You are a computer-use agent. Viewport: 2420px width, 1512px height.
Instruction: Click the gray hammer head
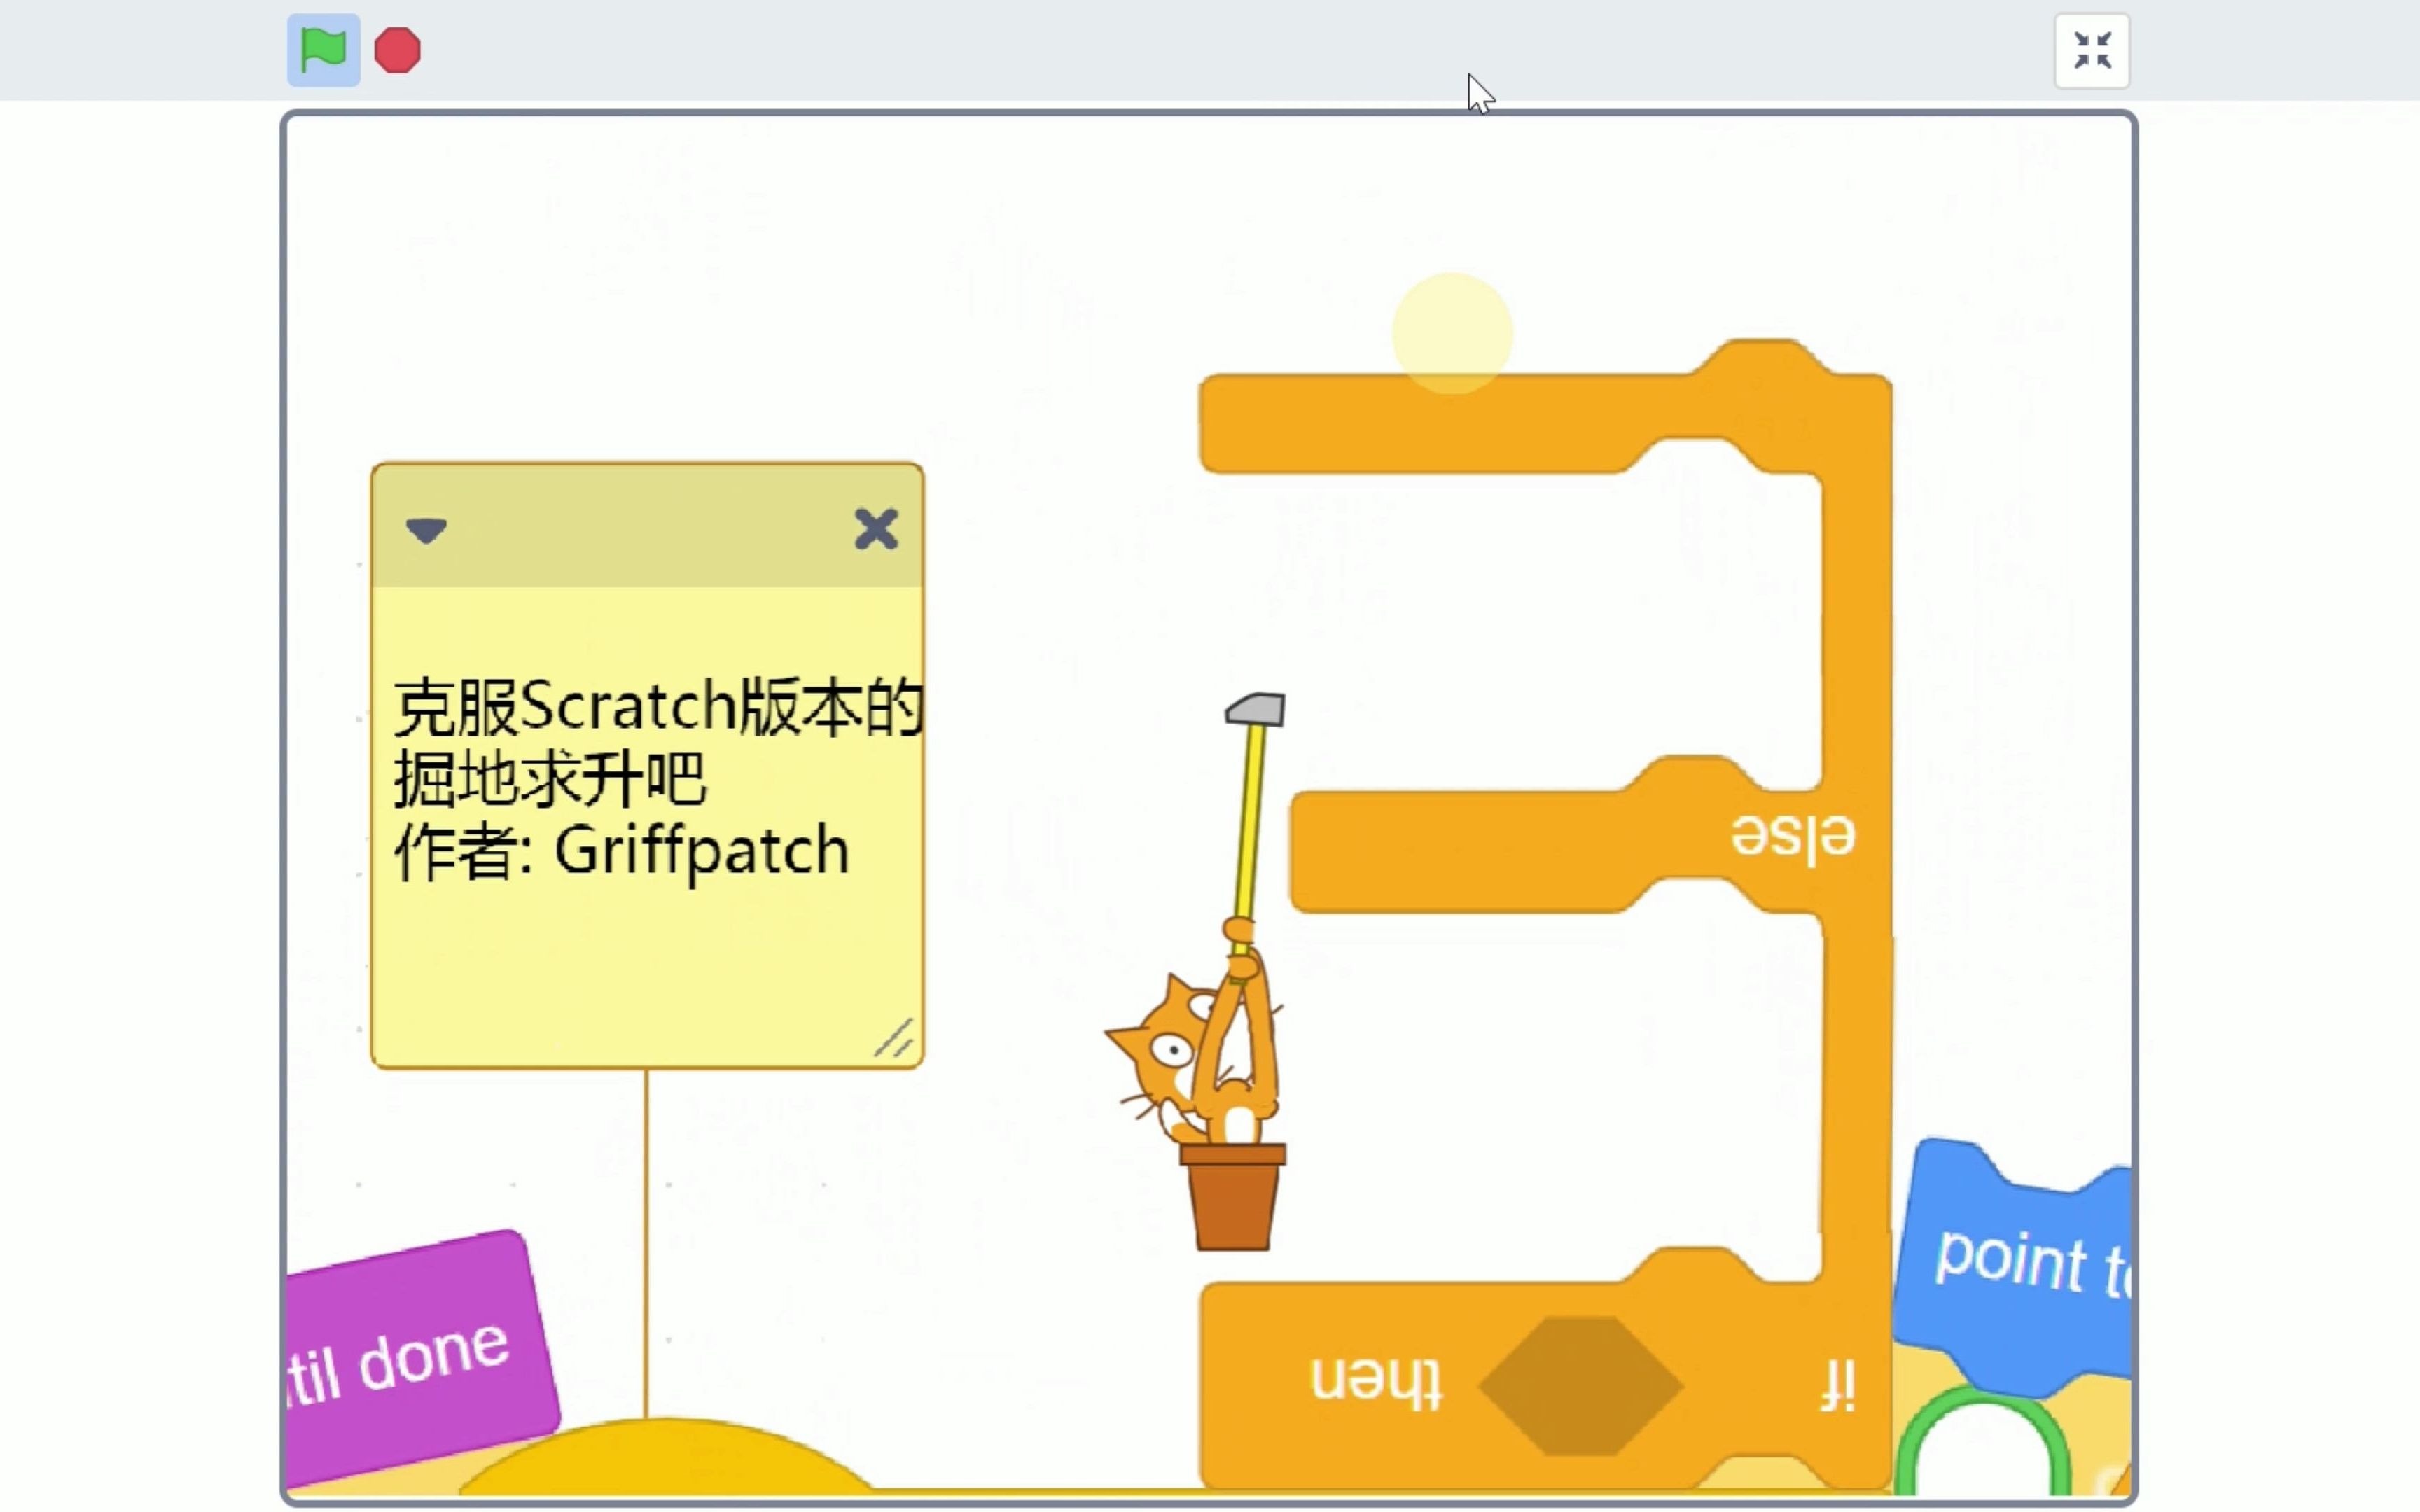tap(1255, 709)
